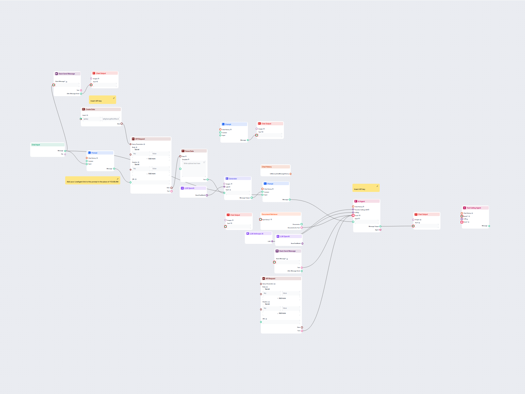Click the Generator node icon
Image resolution: width=525 pixels, height=394 pixels.
coord(227,179)
